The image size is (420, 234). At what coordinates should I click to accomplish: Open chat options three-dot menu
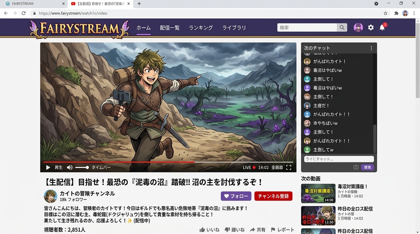[x=371, y=48]
